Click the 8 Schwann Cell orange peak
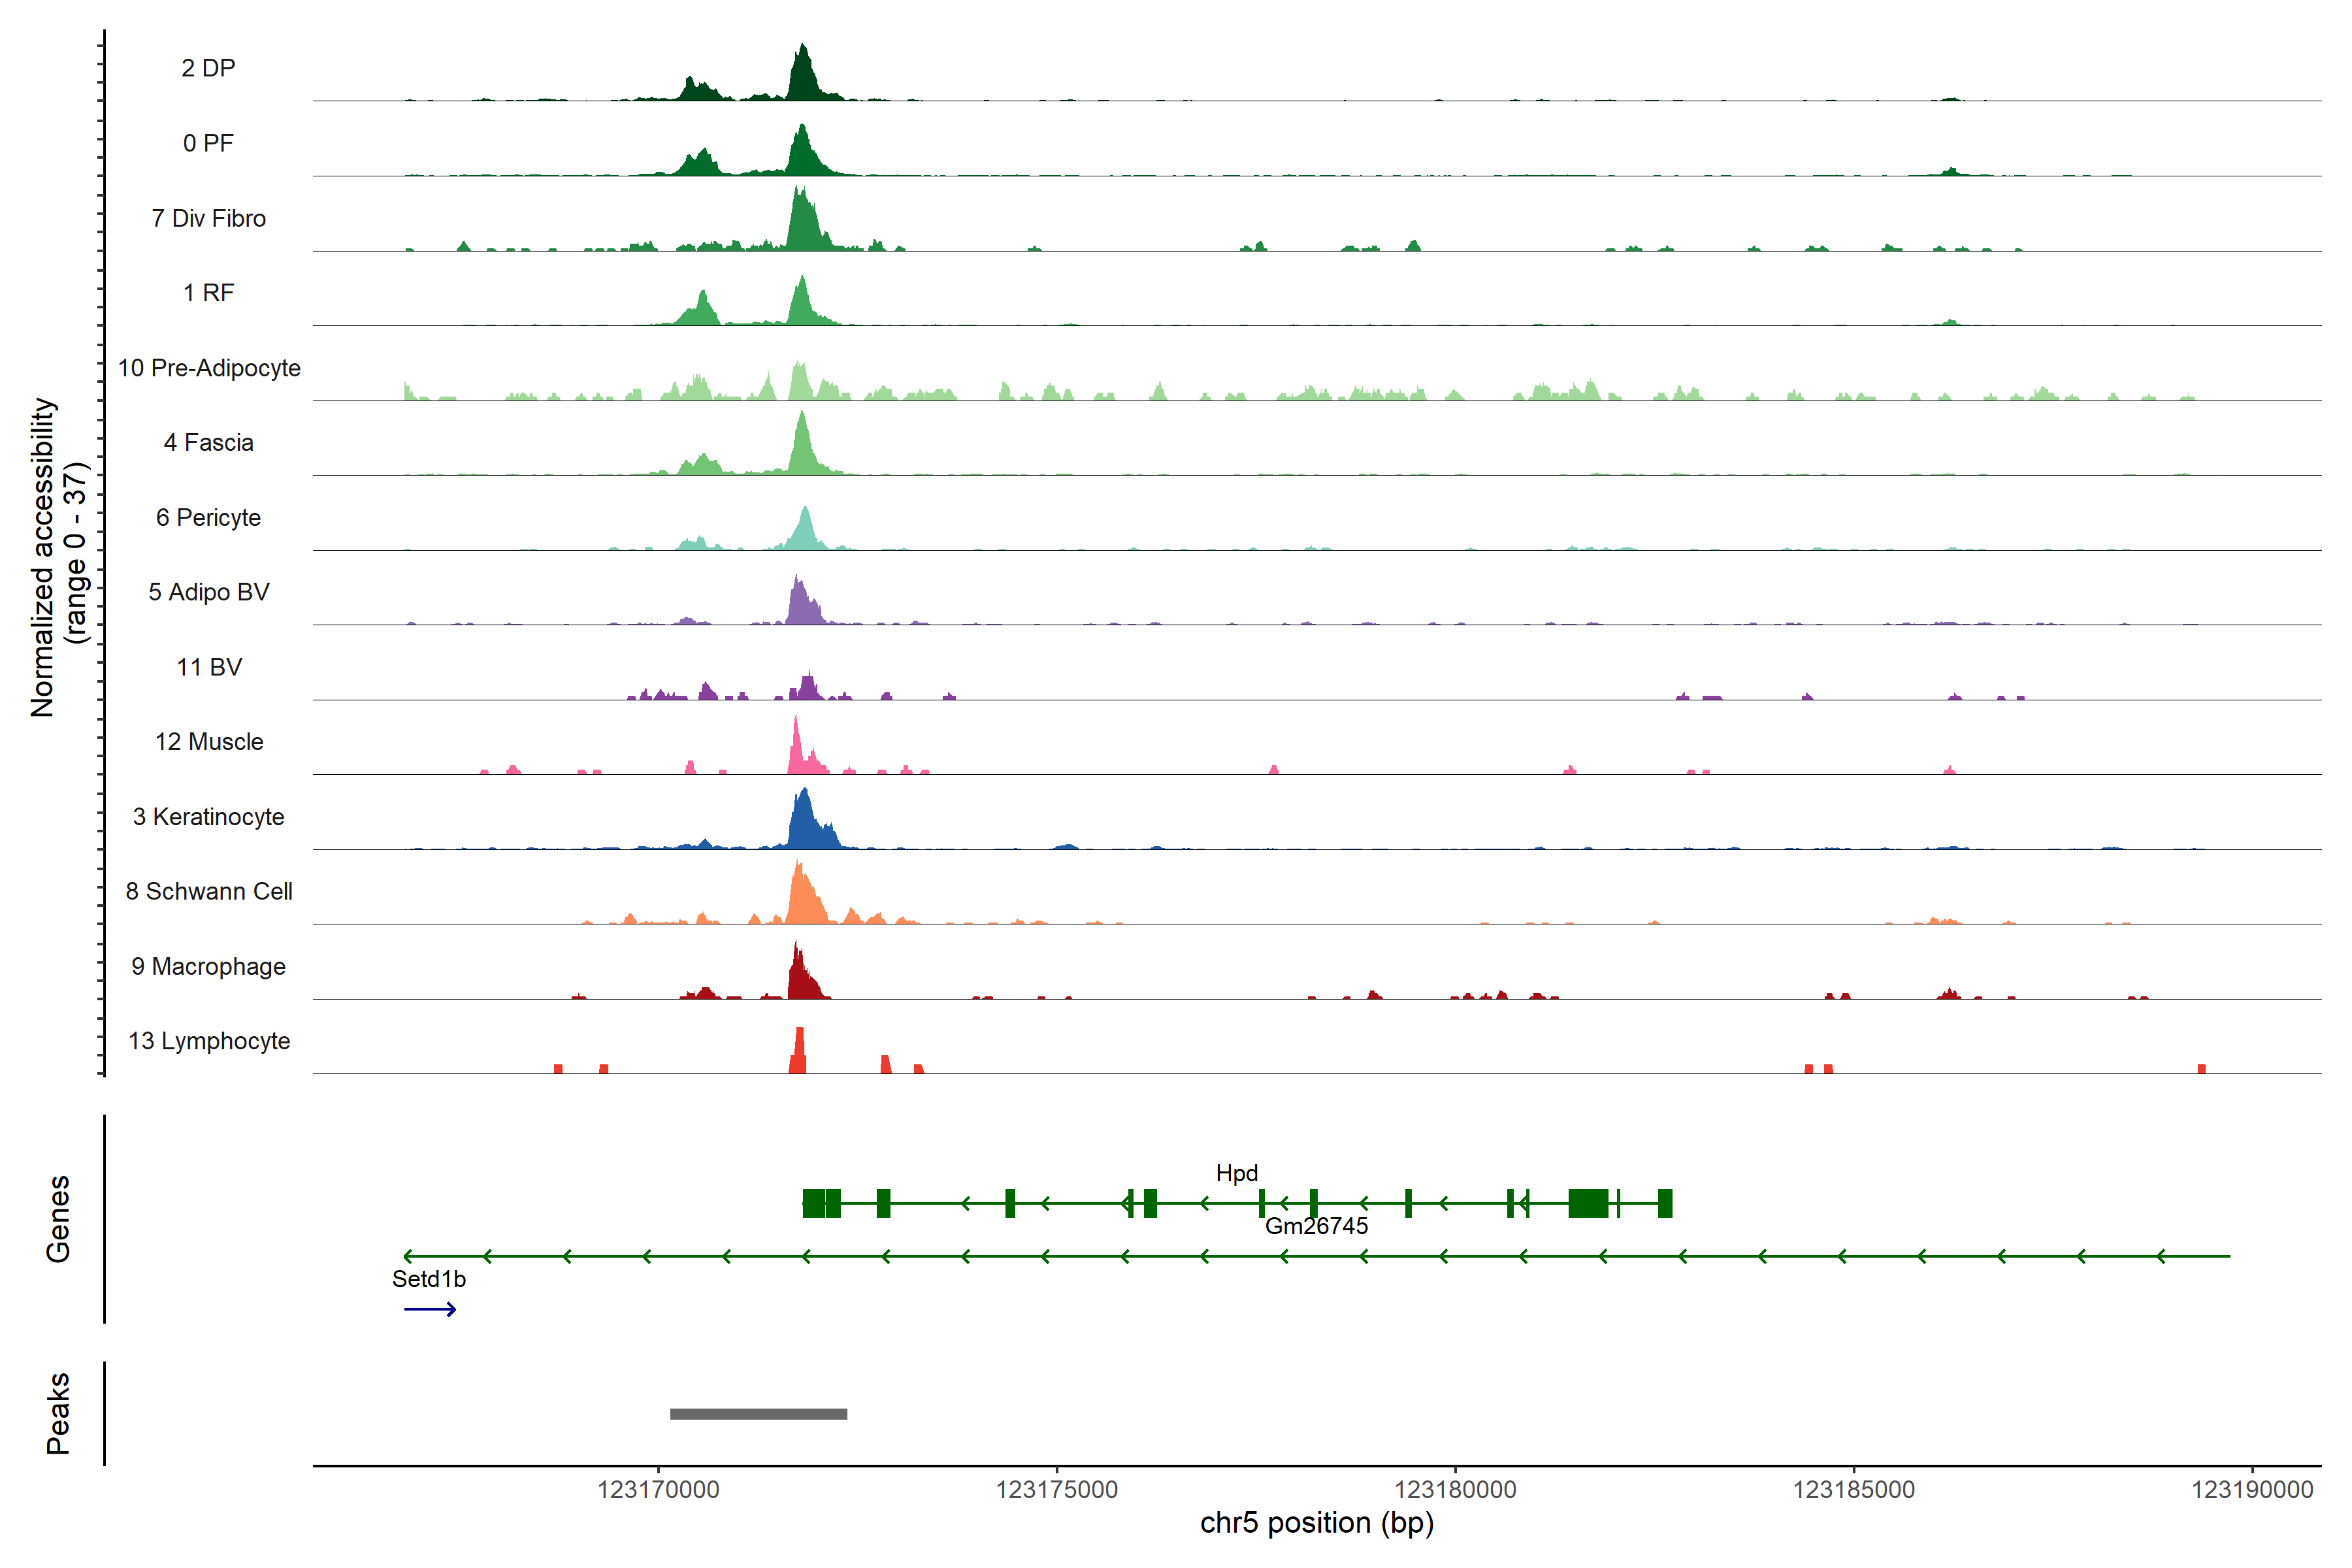The width and height of the screenshot is (2352, 1568). [802, 899]
